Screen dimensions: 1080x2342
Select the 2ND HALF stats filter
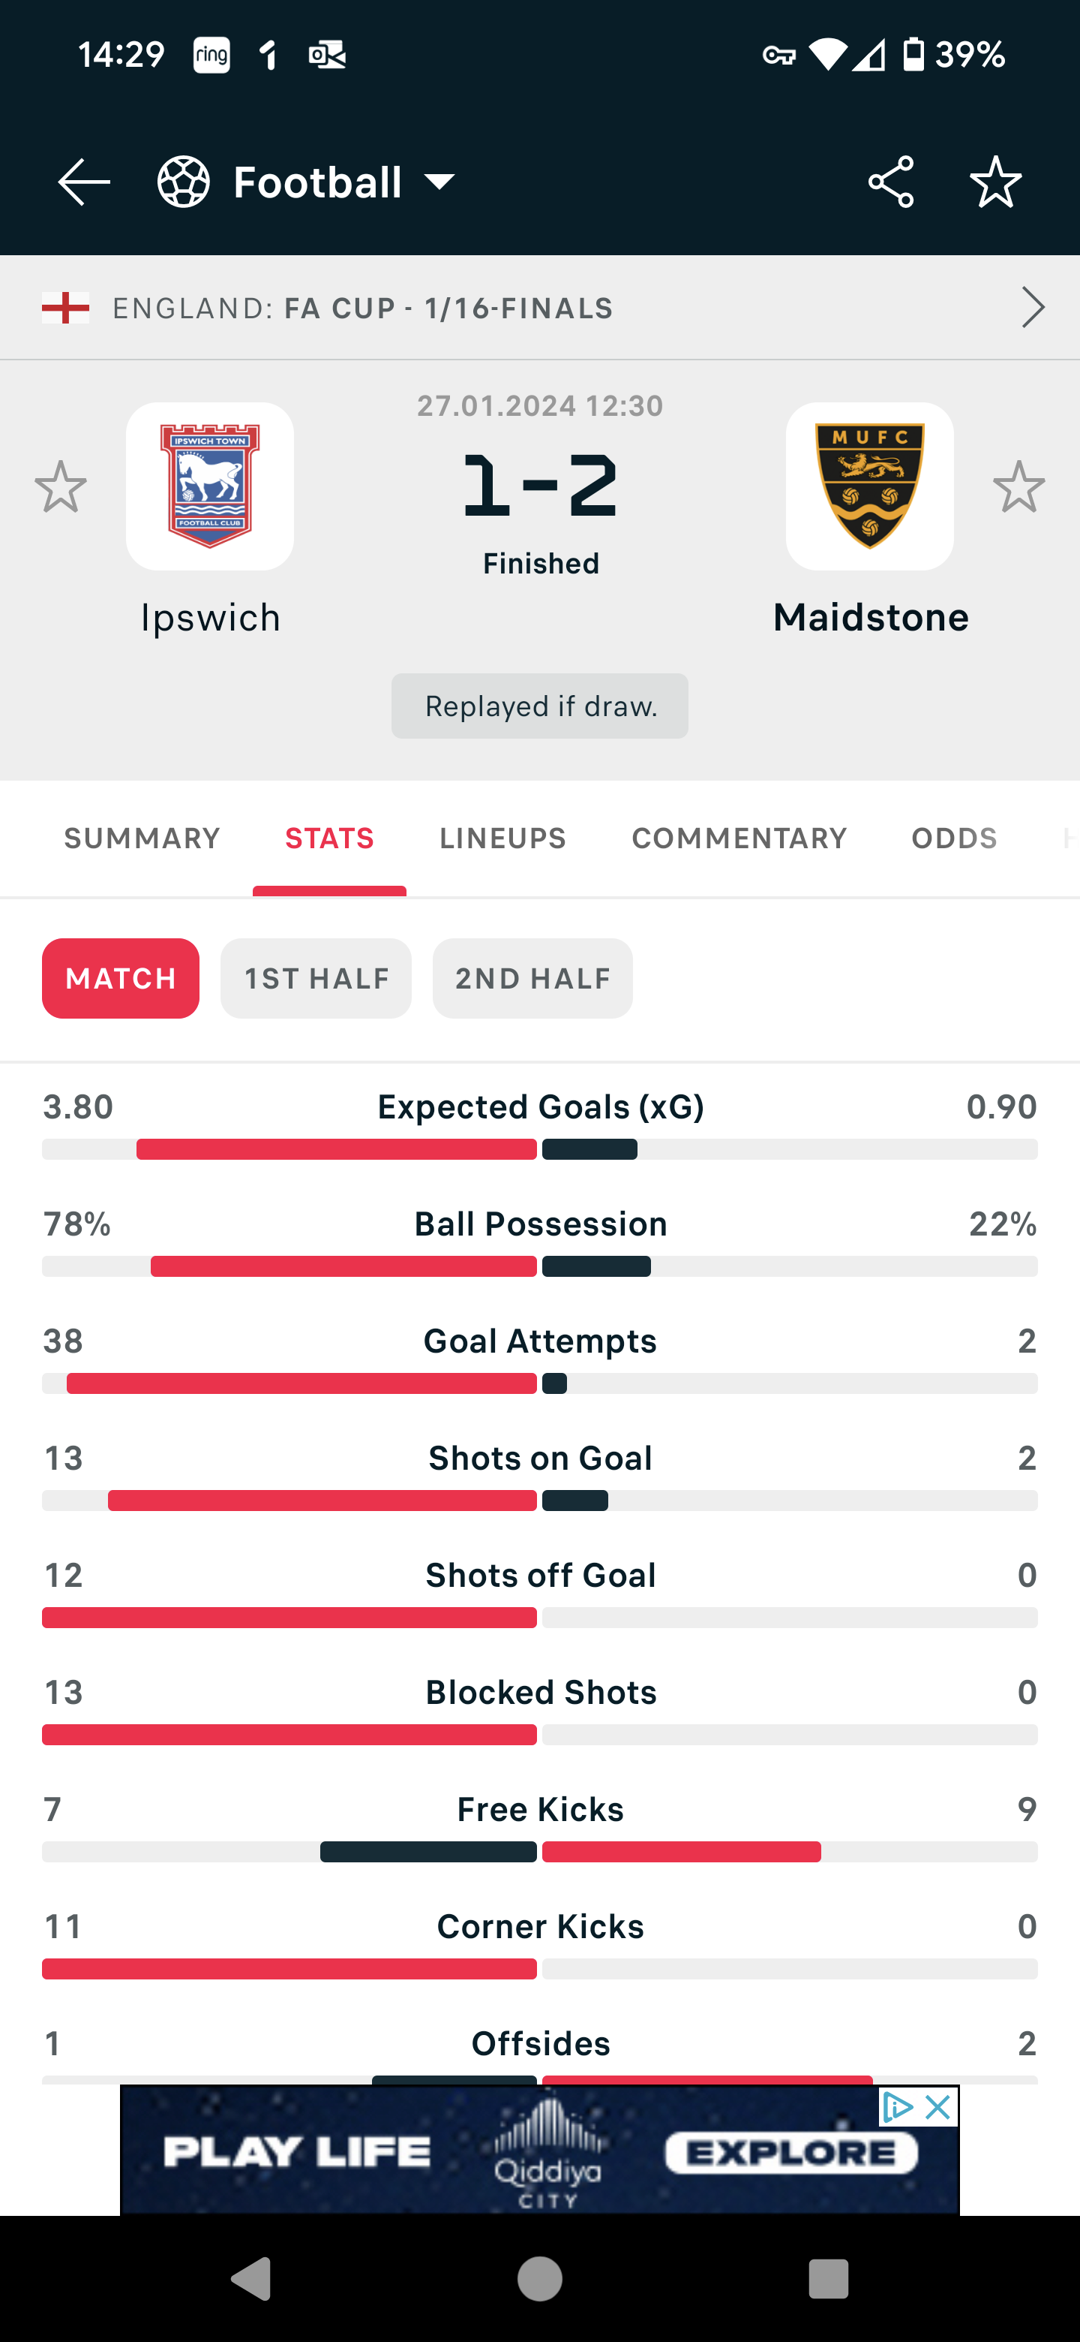tap(532, 978)
